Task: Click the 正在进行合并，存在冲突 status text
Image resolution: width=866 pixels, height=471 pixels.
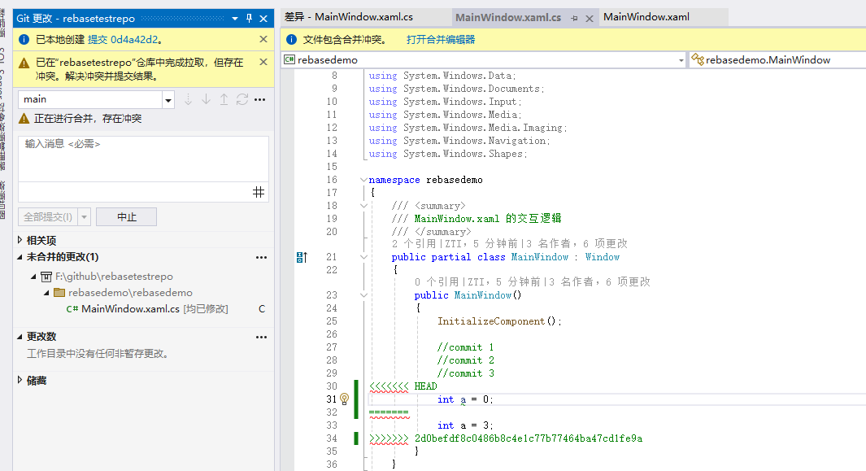Action: click(88, 118)
